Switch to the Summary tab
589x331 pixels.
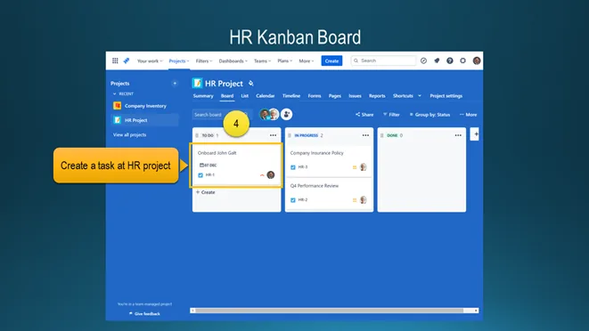pos(203,96)
